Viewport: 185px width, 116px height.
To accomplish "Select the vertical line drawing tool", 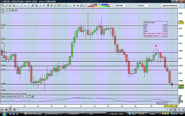I will click(x=29, y=6).
